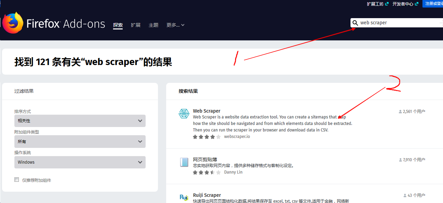Click the 网页剪贴簿 star rating
Image resolution: width=443 pixels, height=203 pixels.
tap(207, 172)
